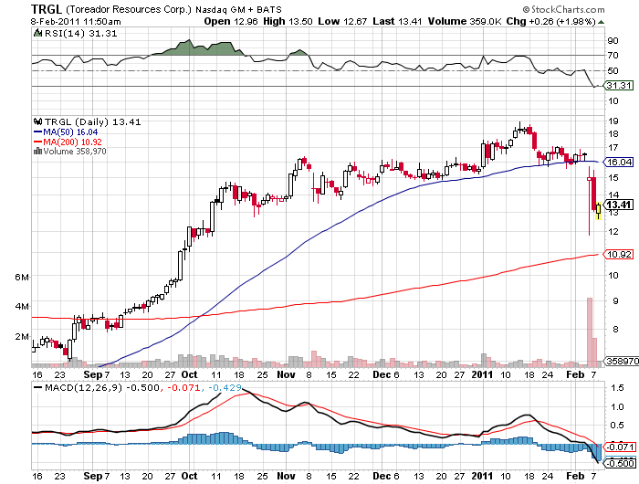Click Nov on the price chart date axis

[x=286, y=374]
